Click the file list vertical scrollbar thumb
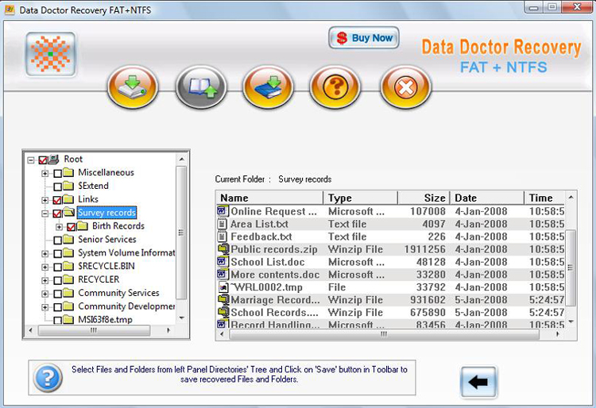 coord(571,268)
